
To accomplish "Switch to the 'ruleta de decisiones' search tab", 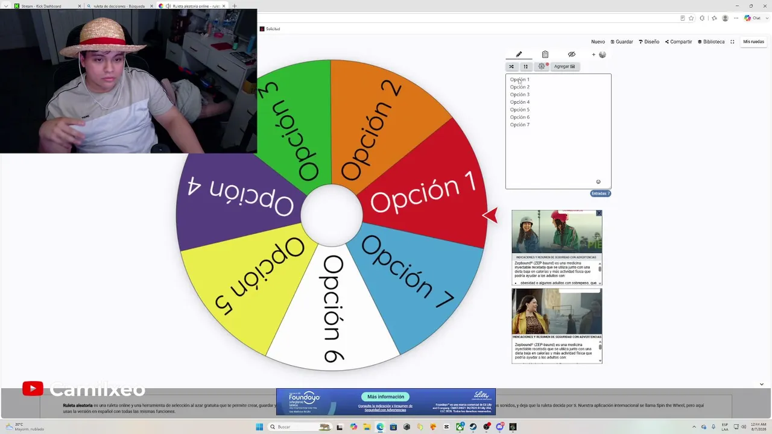I will click(x=119, y=6).
